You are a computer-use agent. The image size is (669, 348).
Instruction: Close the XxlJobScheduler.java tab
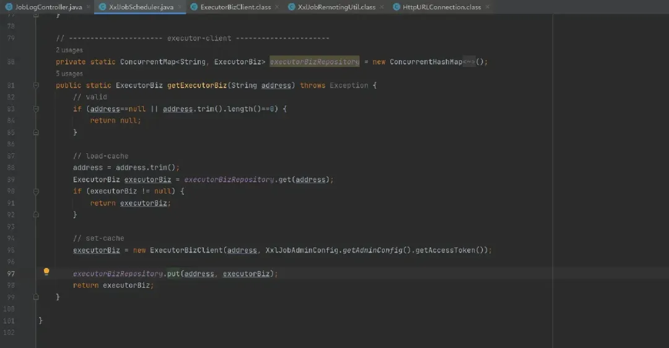(x=180, y=7)
